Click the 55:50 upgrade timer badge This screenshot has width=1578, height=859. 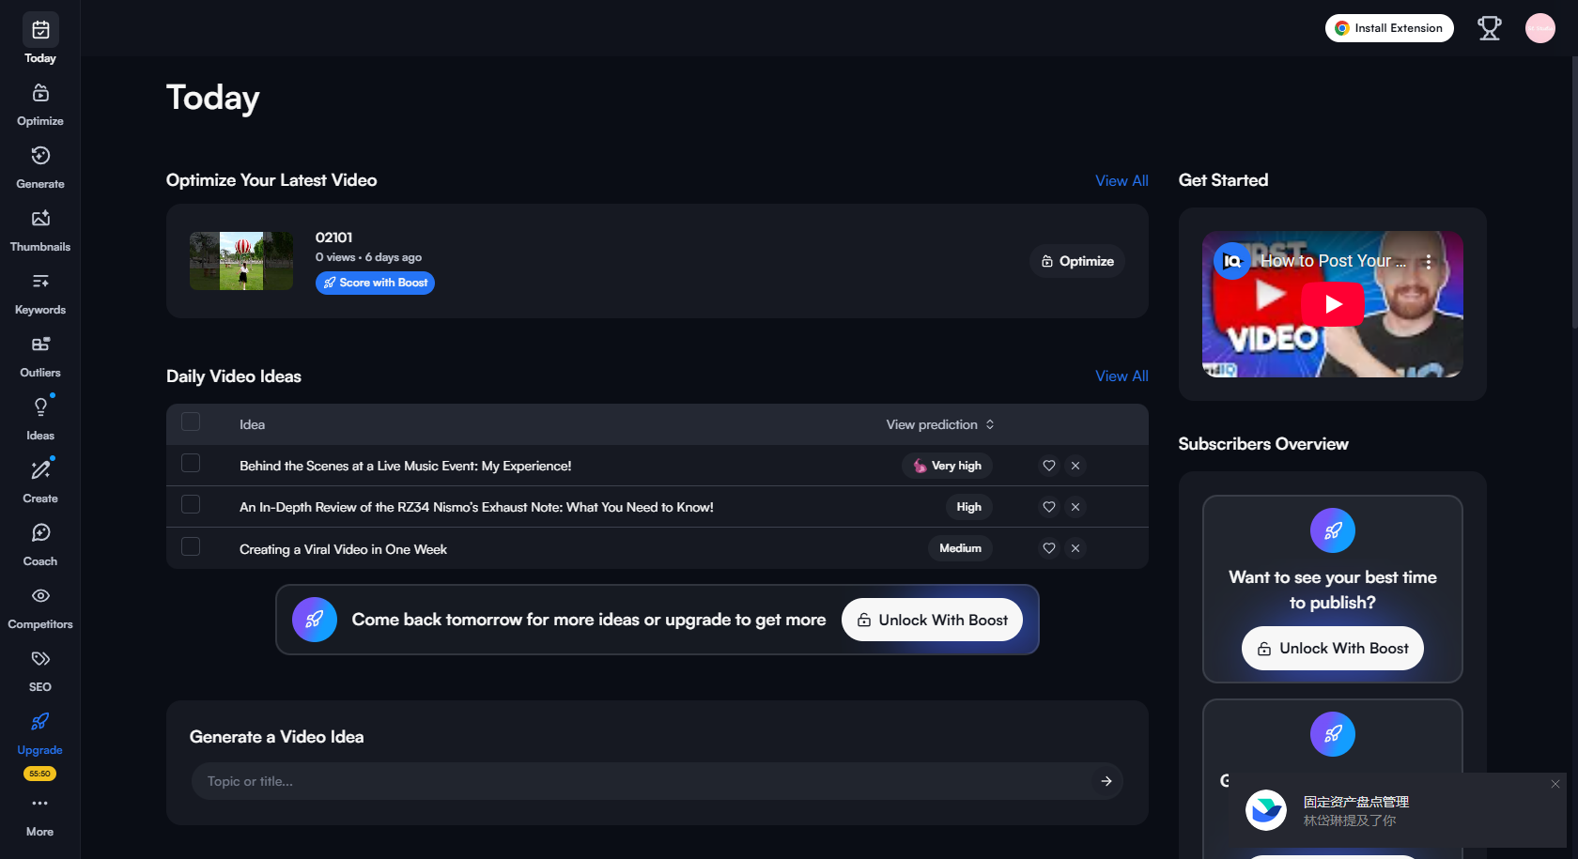40,774
